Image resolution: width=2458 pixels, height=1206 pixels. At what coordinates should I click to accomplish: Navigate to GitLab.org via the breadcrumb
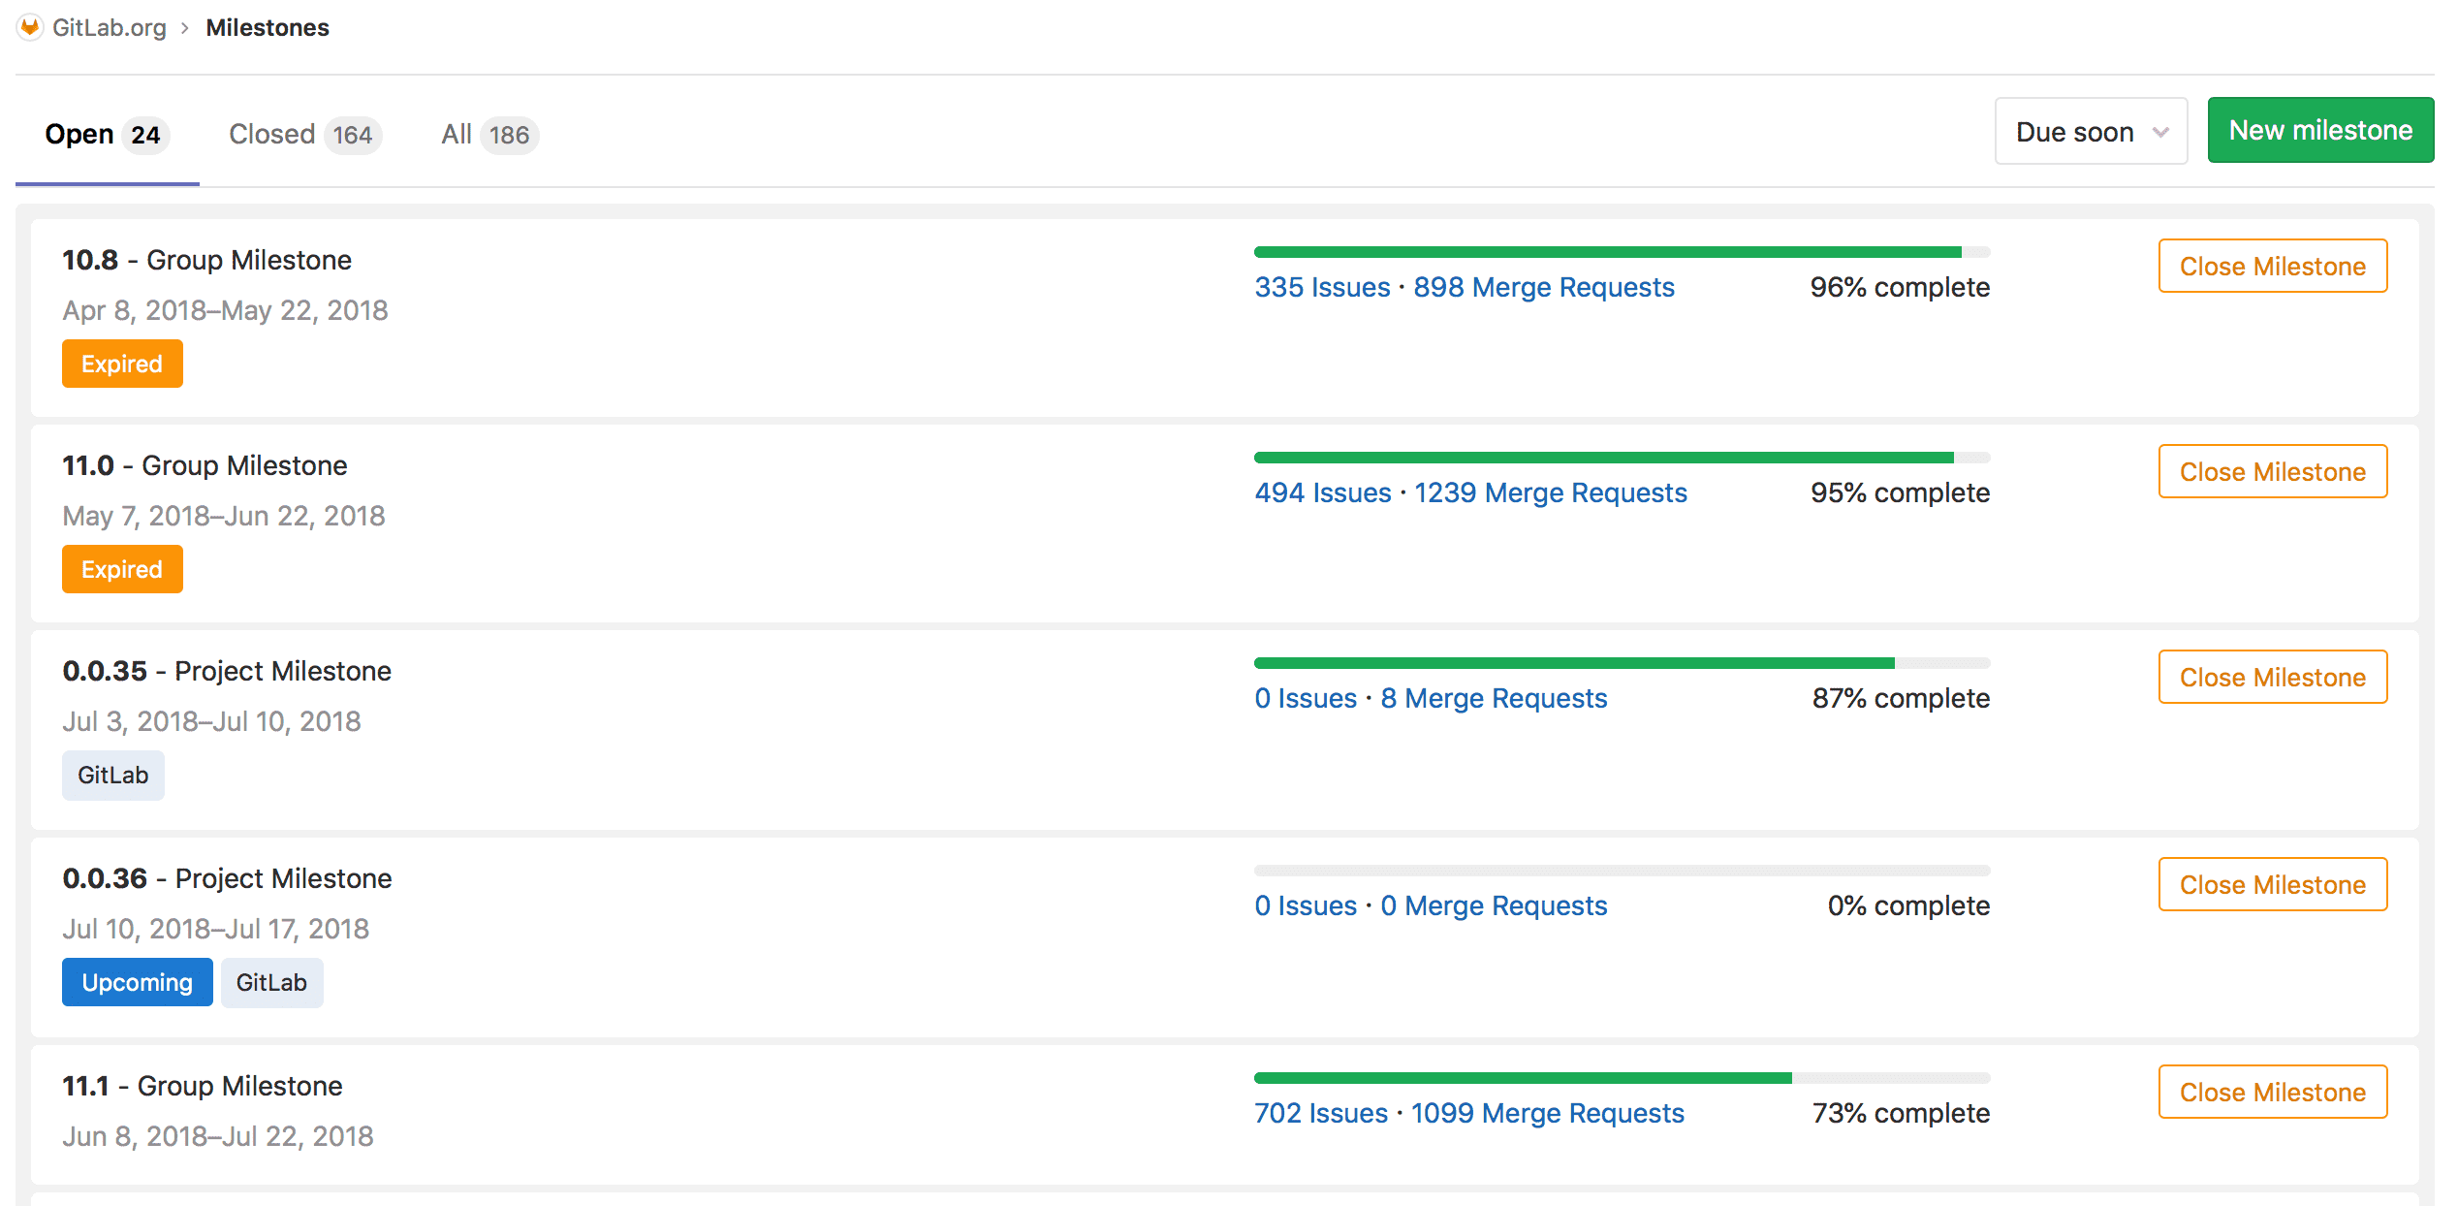109,28
